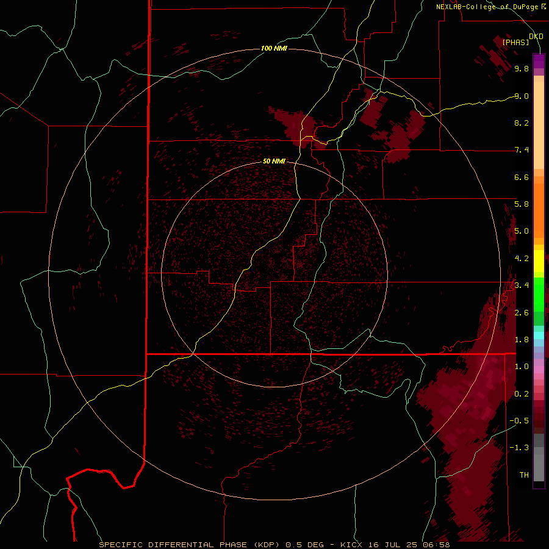Click the 4.2 value on color scale
This screenshot has width=549, height=549.
click(522, 259)
